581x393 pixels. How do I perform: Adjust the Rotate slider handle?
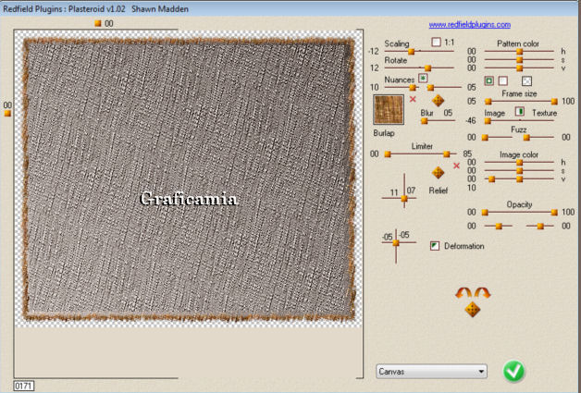click(427, 68)
